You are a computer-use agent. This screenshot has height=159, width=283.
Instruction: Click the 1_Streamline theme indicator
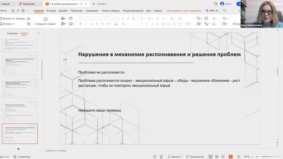point(22,157)
